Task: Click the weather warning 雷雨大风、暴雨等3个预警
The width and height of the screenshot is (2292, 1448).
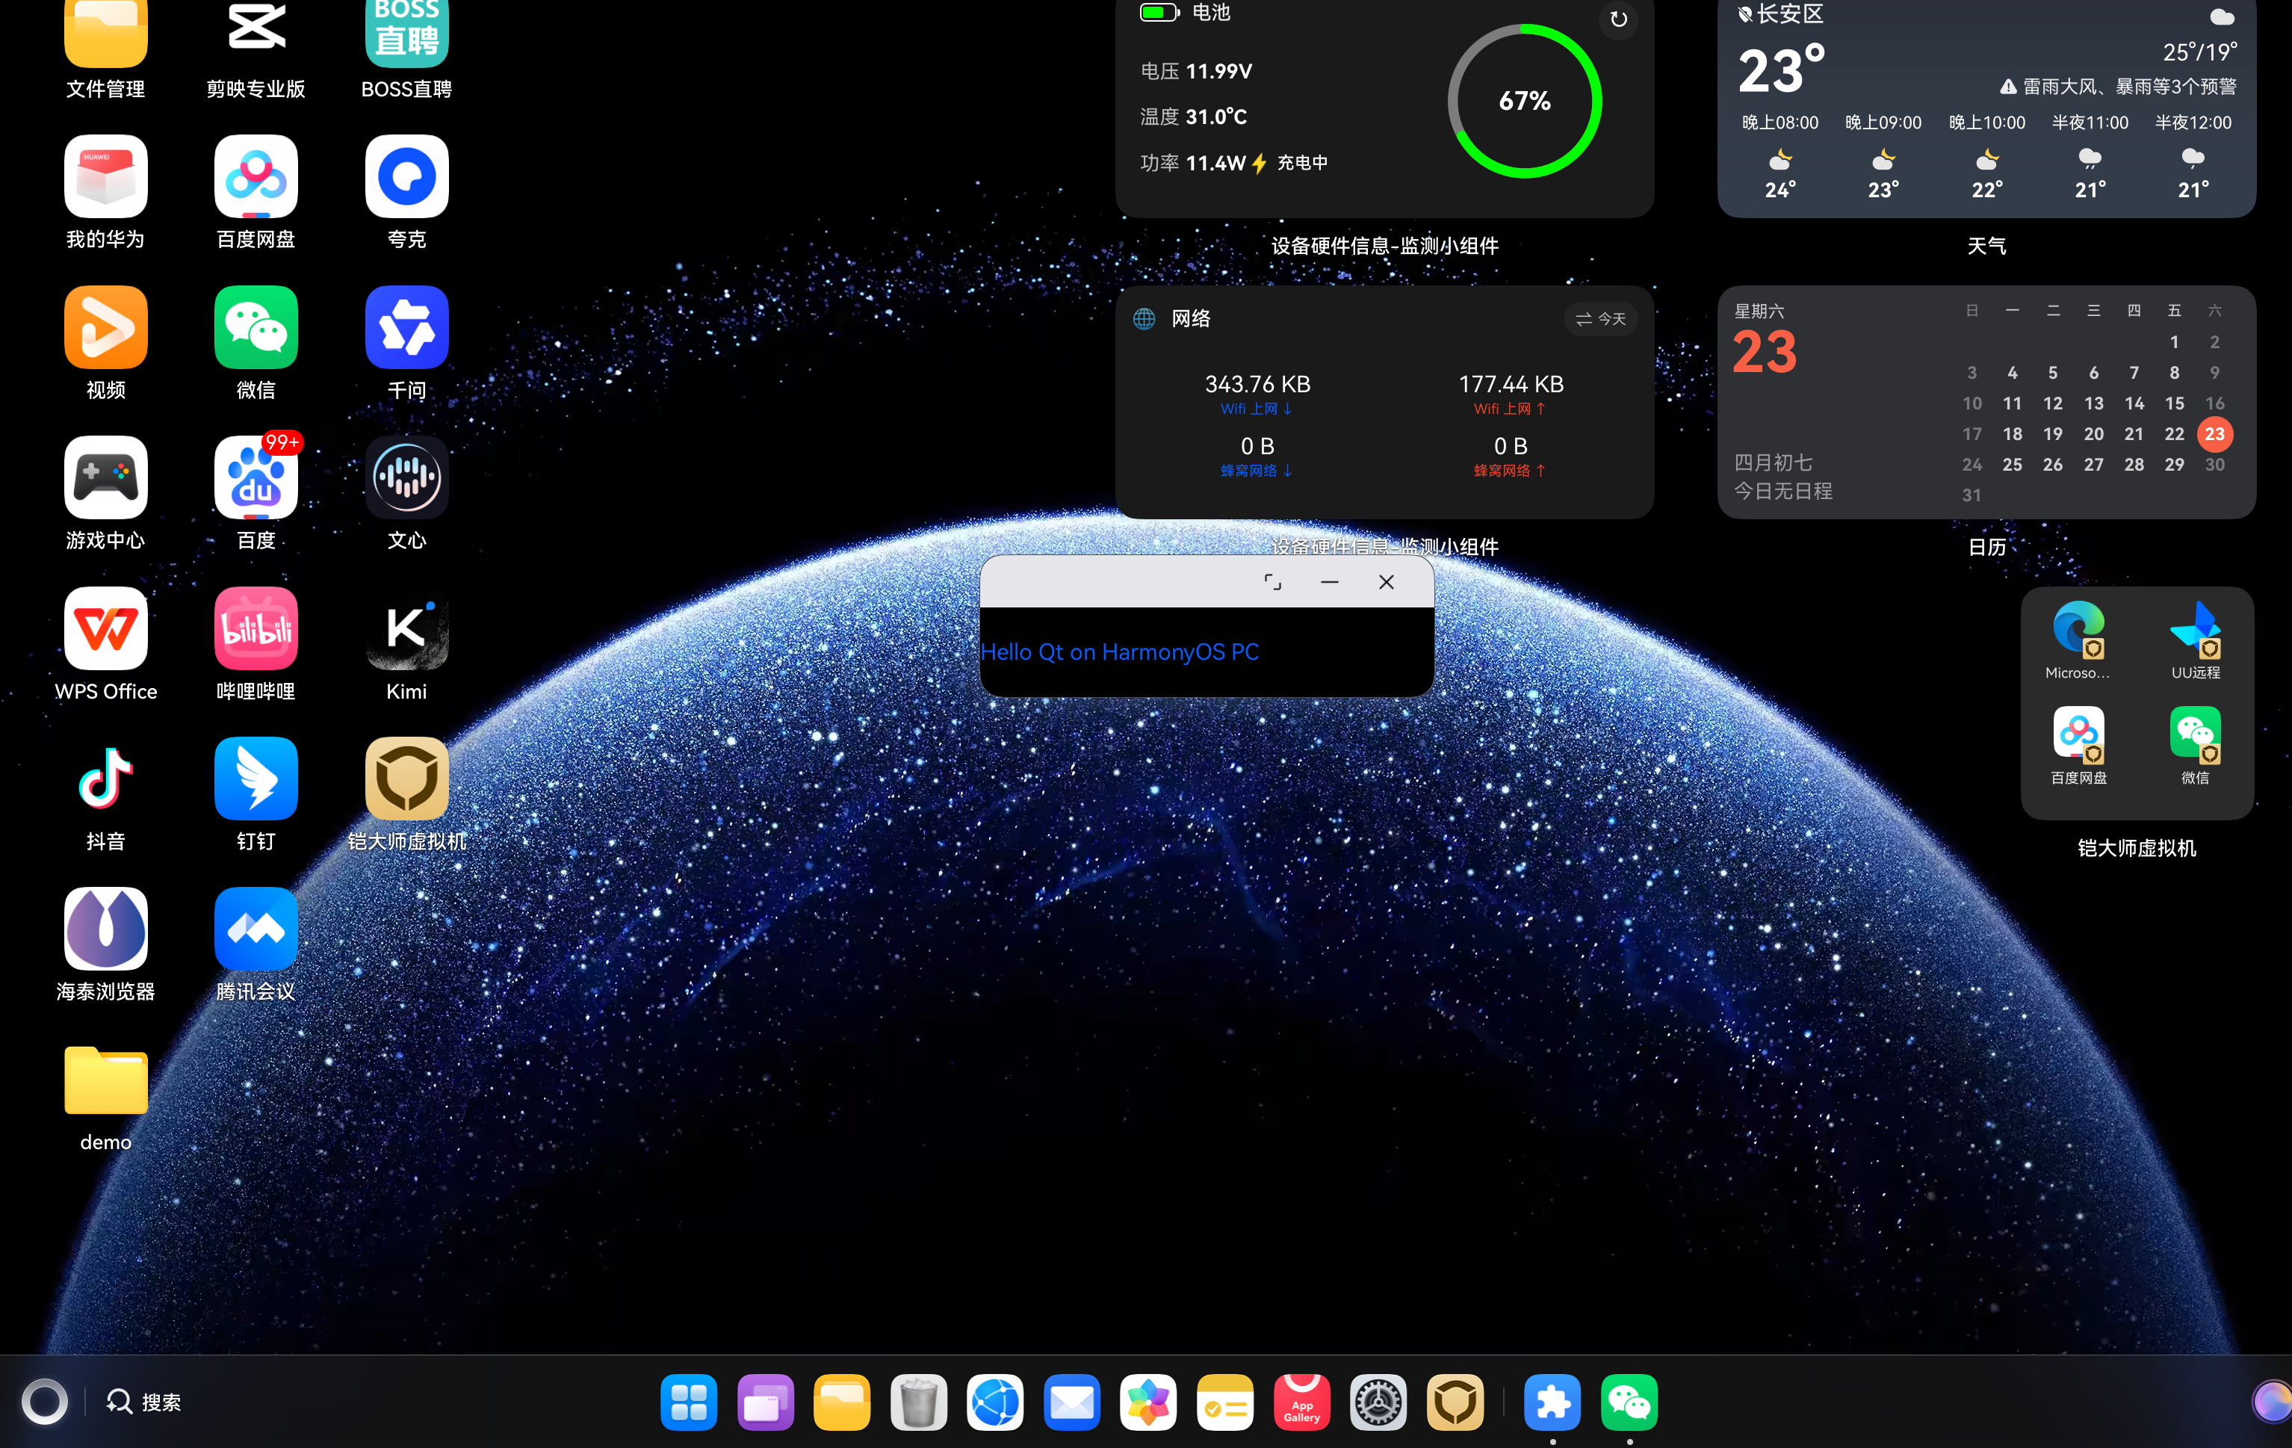Action: pos(2118,87)
